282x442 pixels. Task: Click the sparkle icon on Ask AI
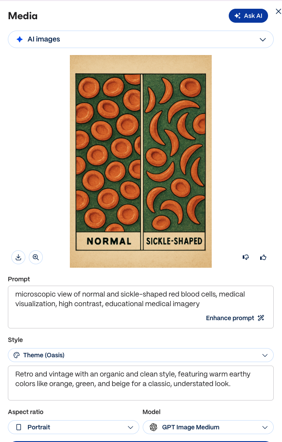click(237, 16)
